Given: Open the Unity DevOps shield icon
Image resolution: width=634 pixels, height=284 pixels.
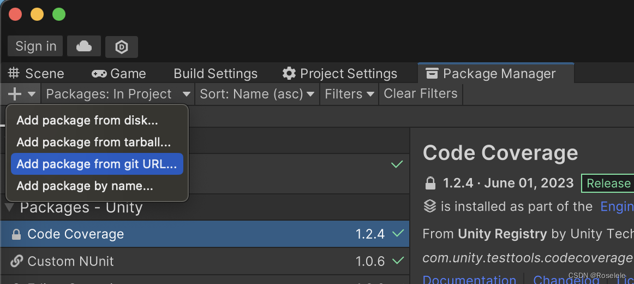Looking at the screenshot, I should coord(121,47).
